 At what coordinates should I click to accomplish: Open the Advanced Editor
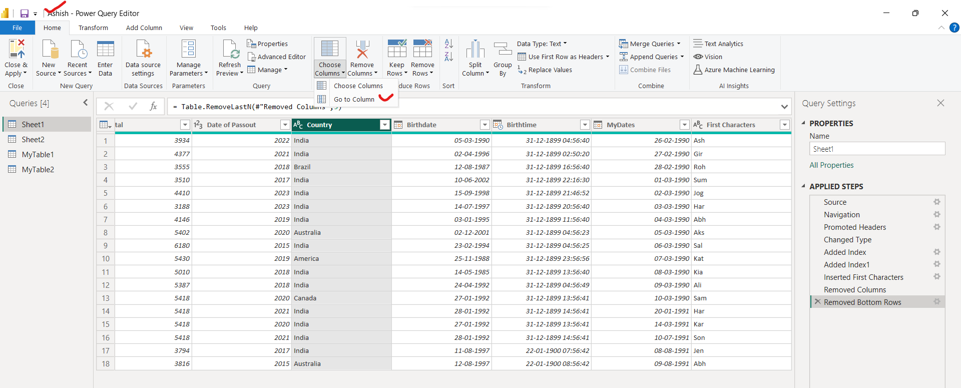(x=277, y=57)
